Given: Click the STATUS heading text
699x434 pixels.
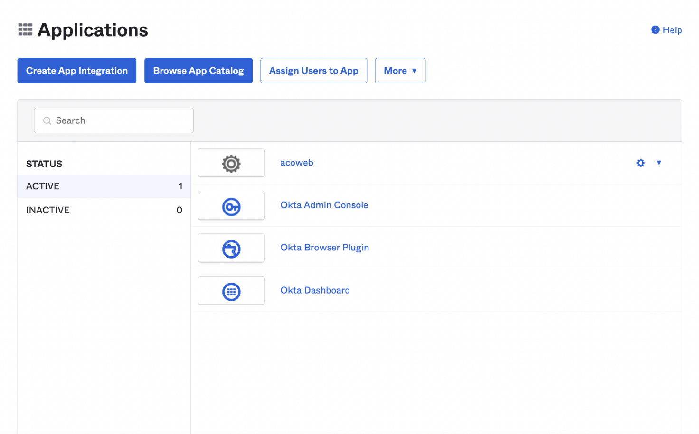Looking at the screenshot, I should click(44, 164).
